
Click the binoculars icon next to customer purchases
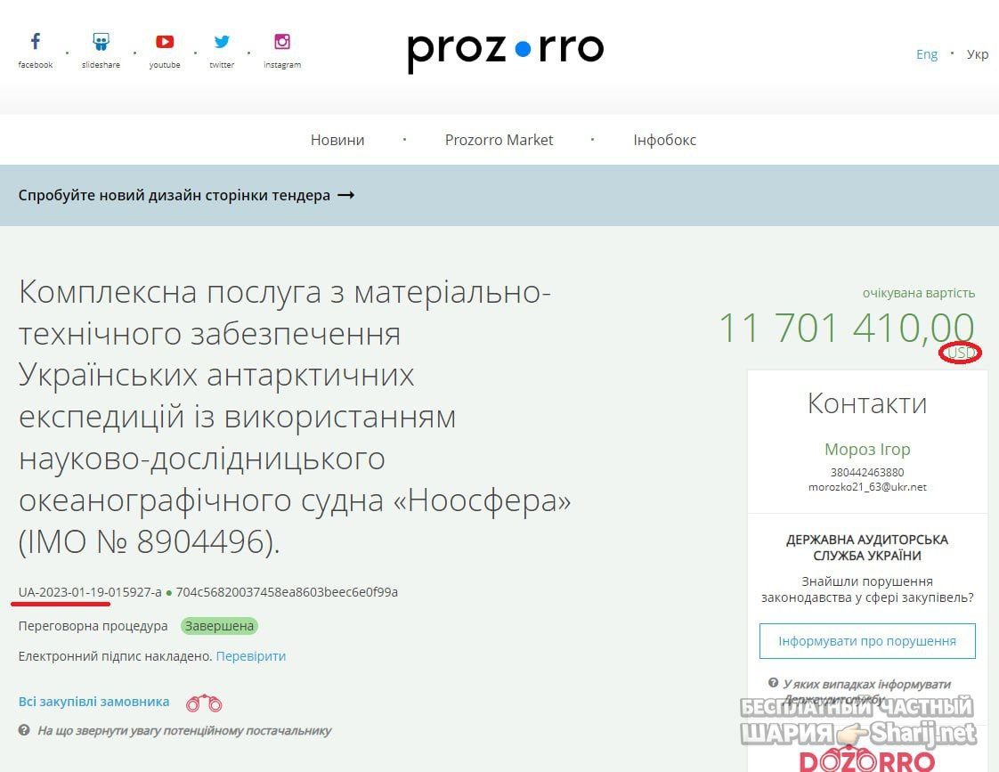(204, 703)
